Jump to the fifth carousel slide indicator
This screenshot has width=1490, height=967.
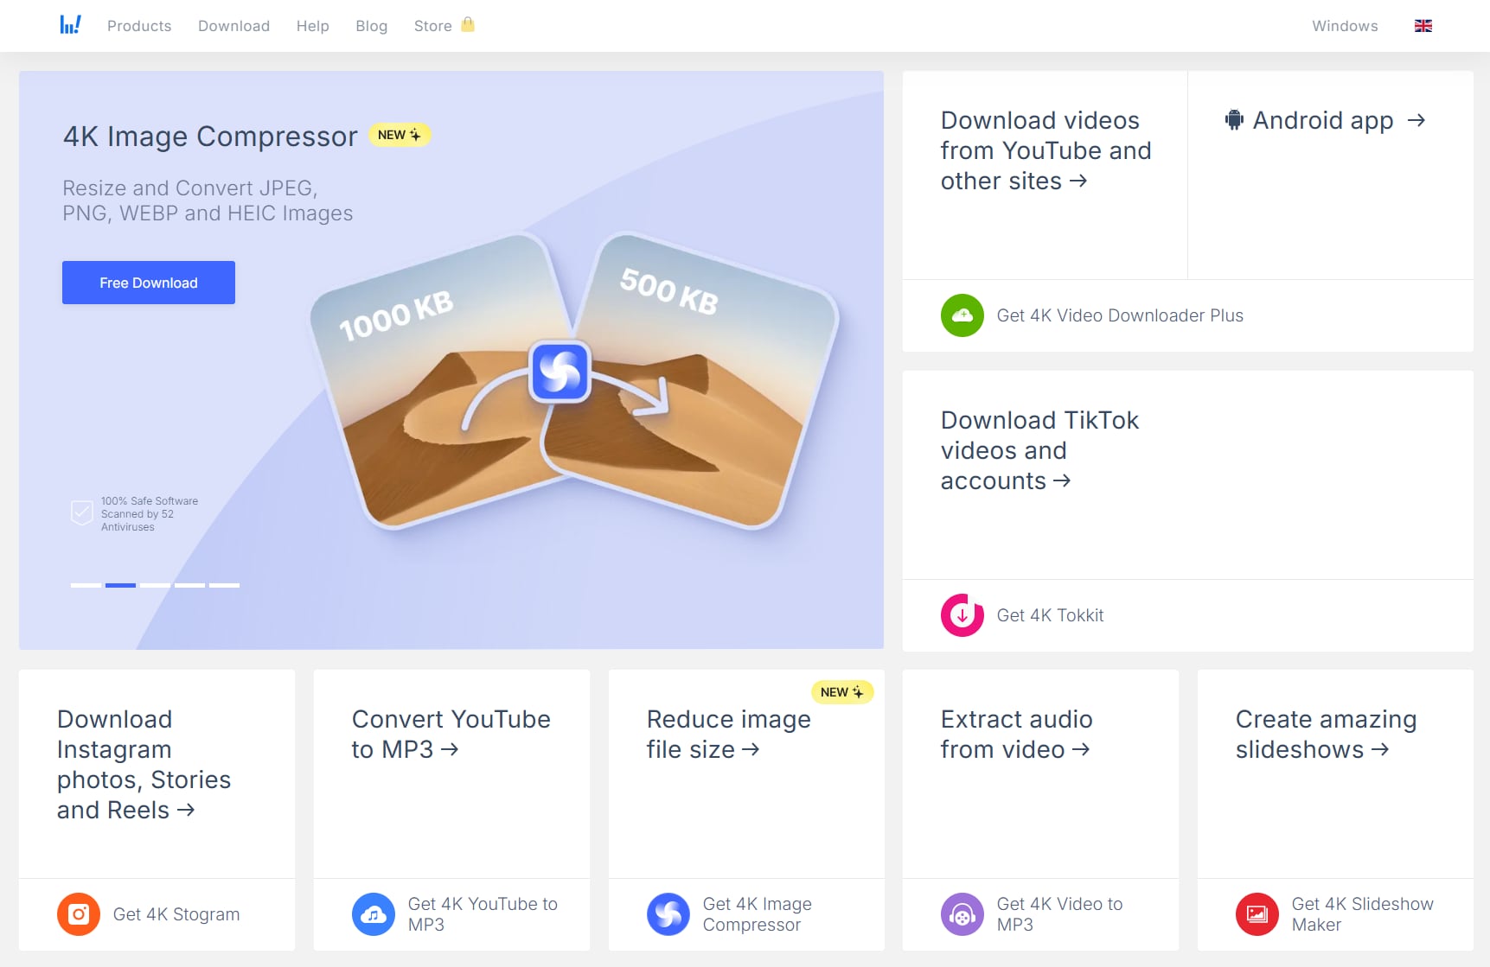pos(224,585)
